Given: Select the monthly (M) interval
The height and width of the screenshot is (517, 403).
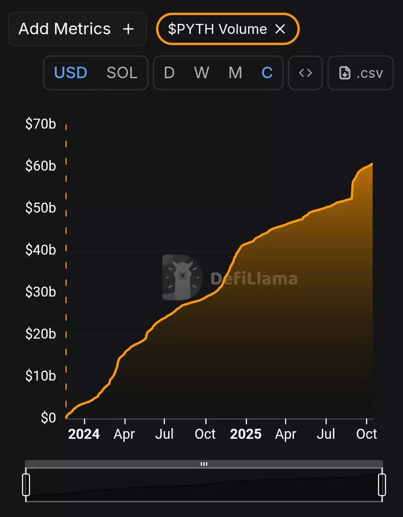Looking at the screenshot, I should point(235,73).
